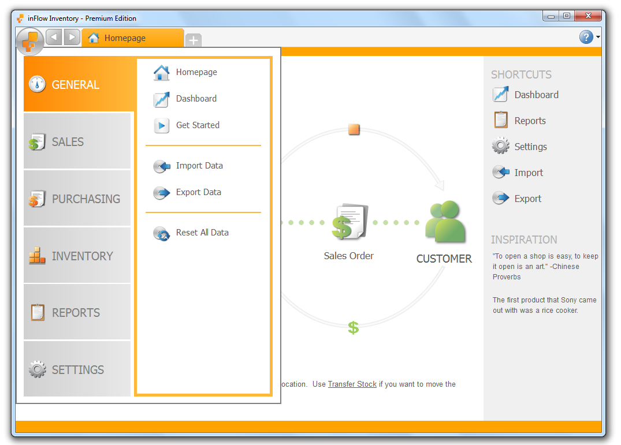Click the green dollar sign on workflow circle
621x445 pixels.
point(354,327)
